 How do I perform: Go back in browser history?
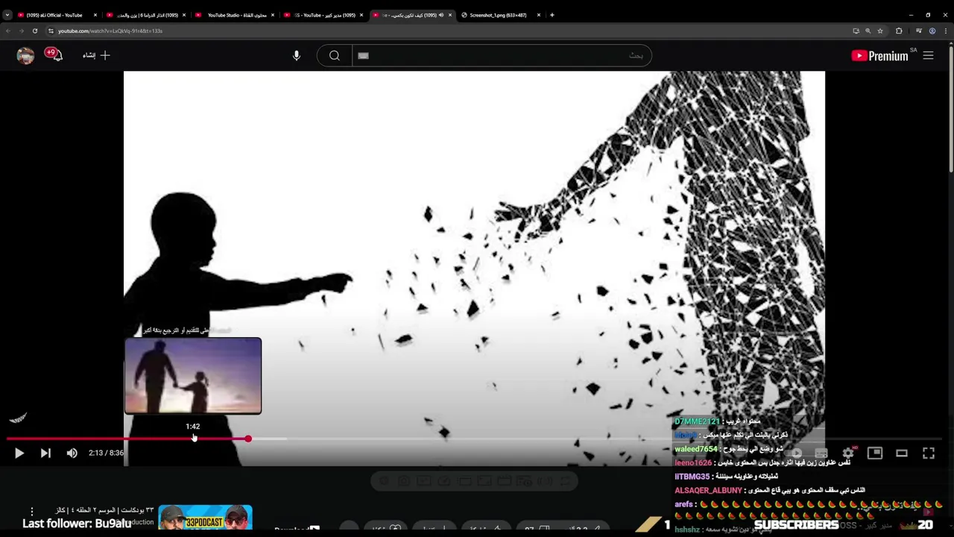[7, 31]
